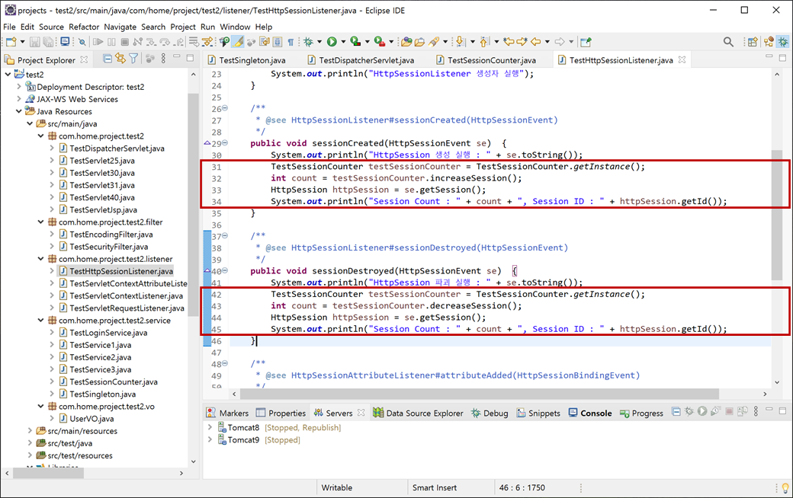The image size is (793, 498).
Task: Click the Save icon in toolbar
Action: pos(34,42)
